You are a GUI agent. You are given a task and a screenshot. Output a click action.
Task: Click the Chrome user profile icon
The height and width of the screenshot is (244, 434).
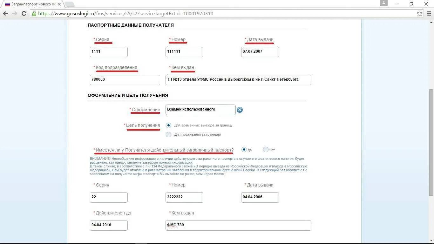coord(384,3)
